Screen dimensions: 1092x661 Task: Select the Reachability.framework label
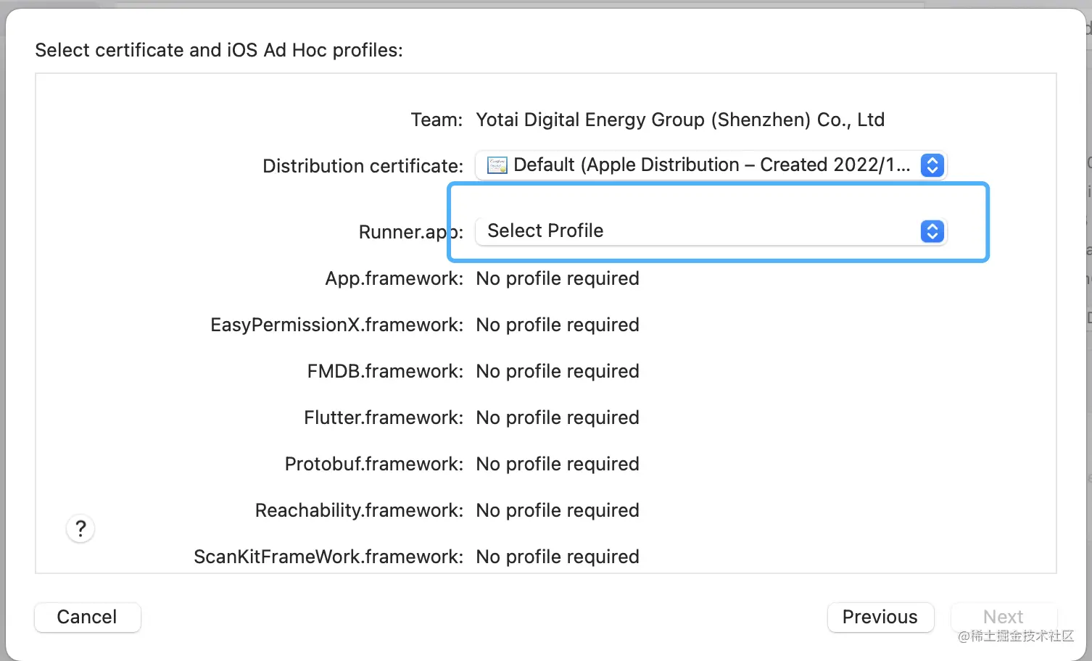359,510
